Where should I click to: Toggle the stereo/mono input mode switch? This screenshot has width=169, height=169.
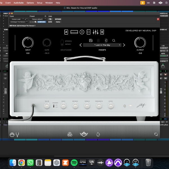pos(62,43)
